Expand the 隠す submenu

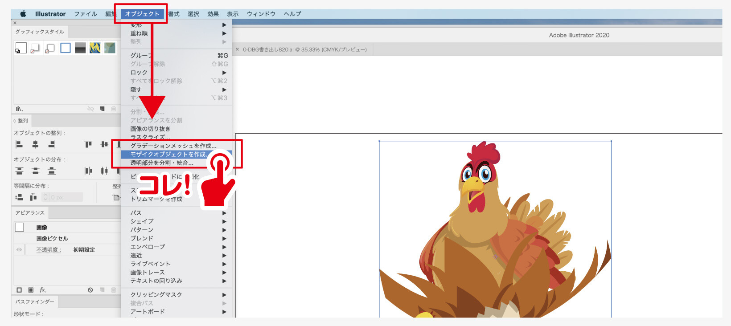177,90
